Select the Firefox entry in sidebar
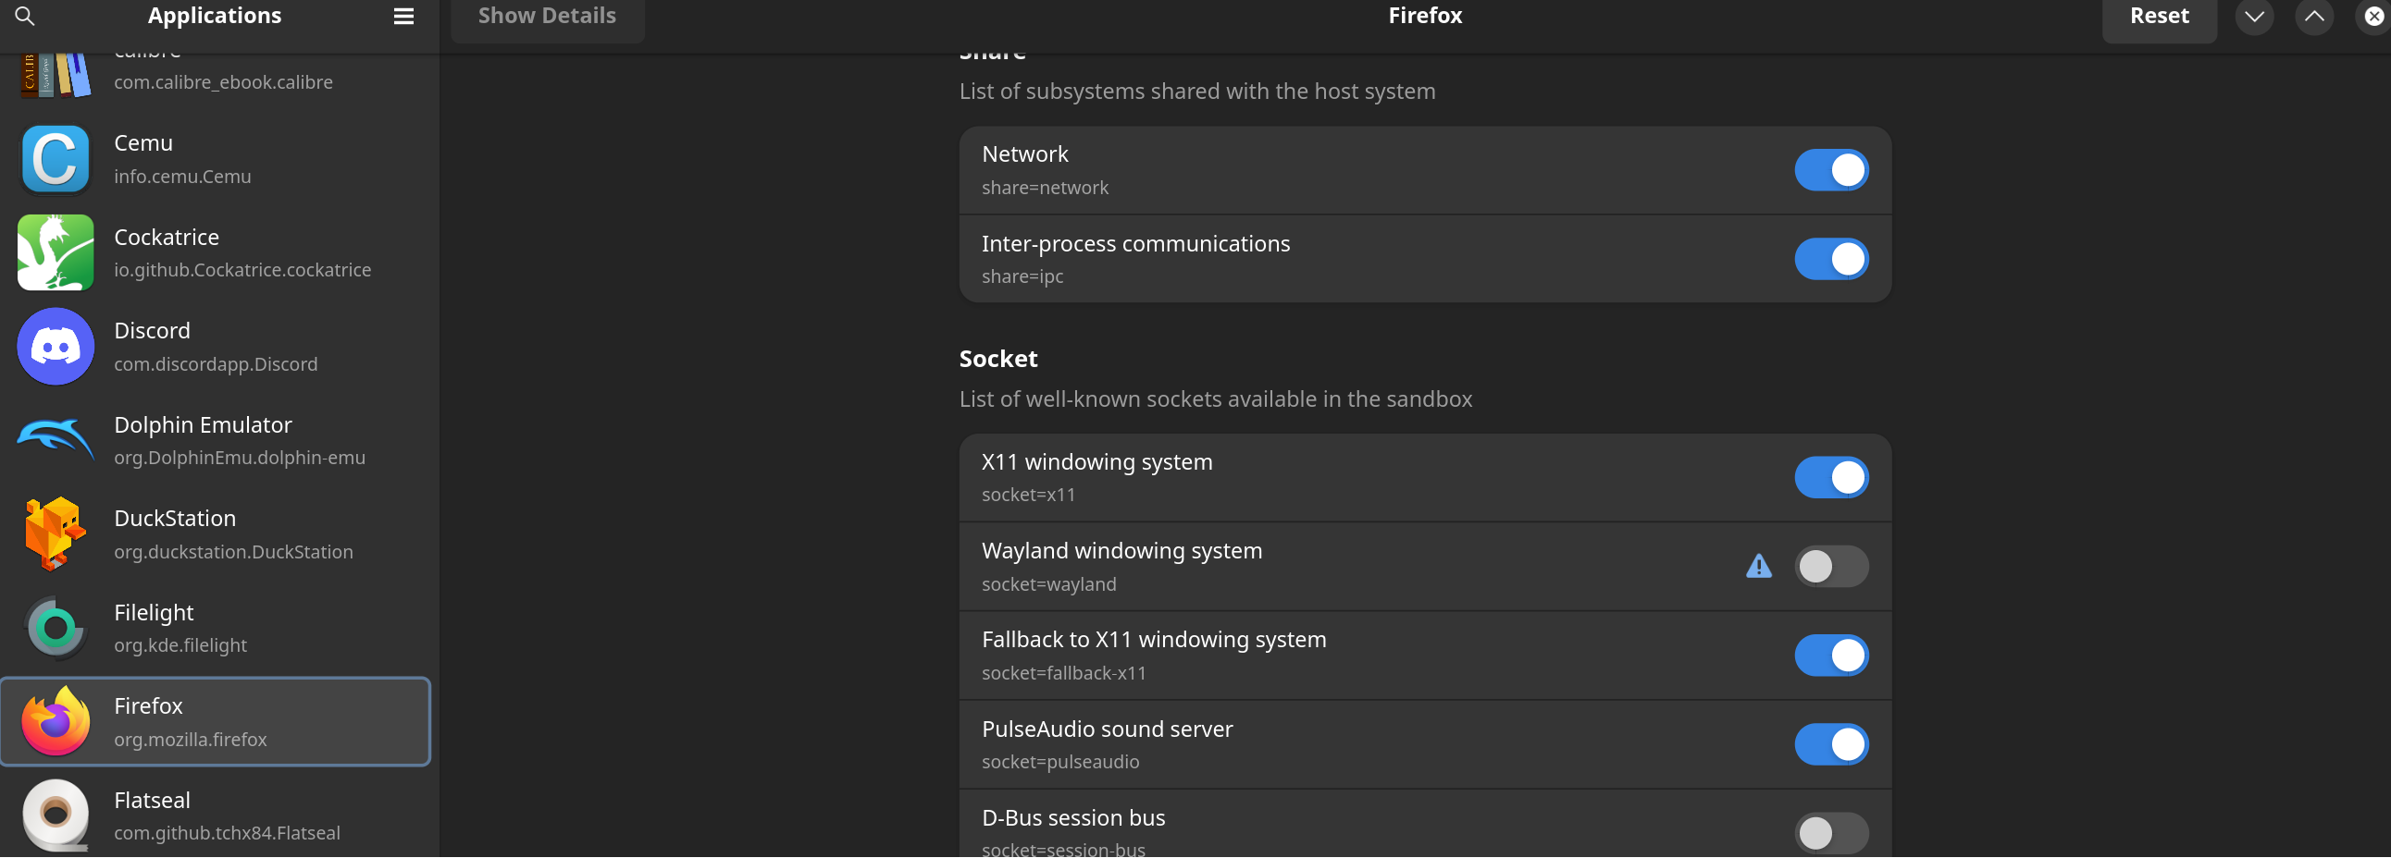 click(216, 722)
